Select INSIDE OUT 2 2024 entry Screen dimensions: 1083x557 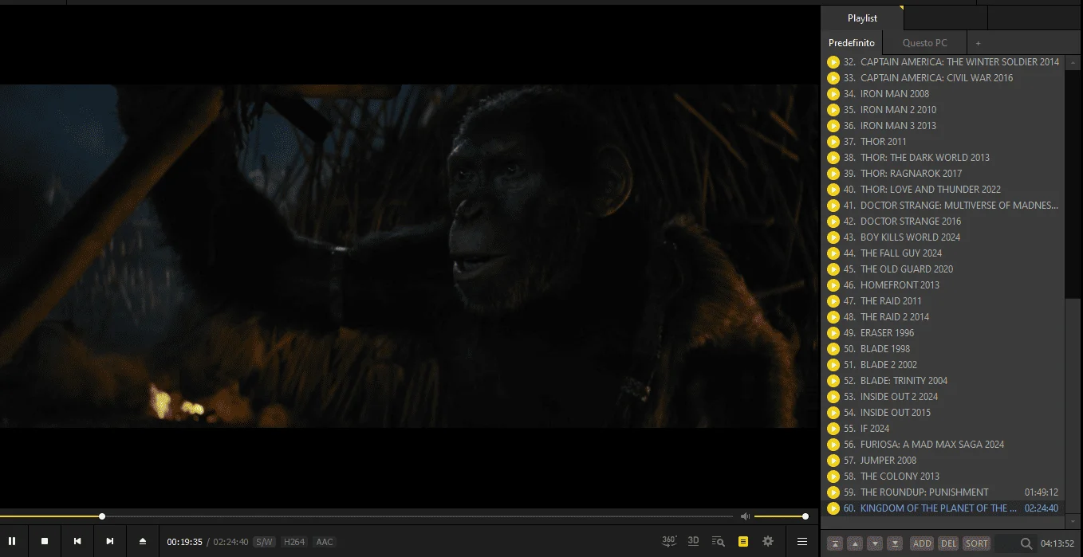pos(943,397)
